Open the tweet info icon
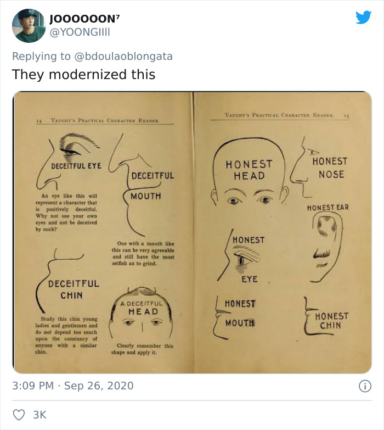The image size is (384, 430). click(365, 386)
